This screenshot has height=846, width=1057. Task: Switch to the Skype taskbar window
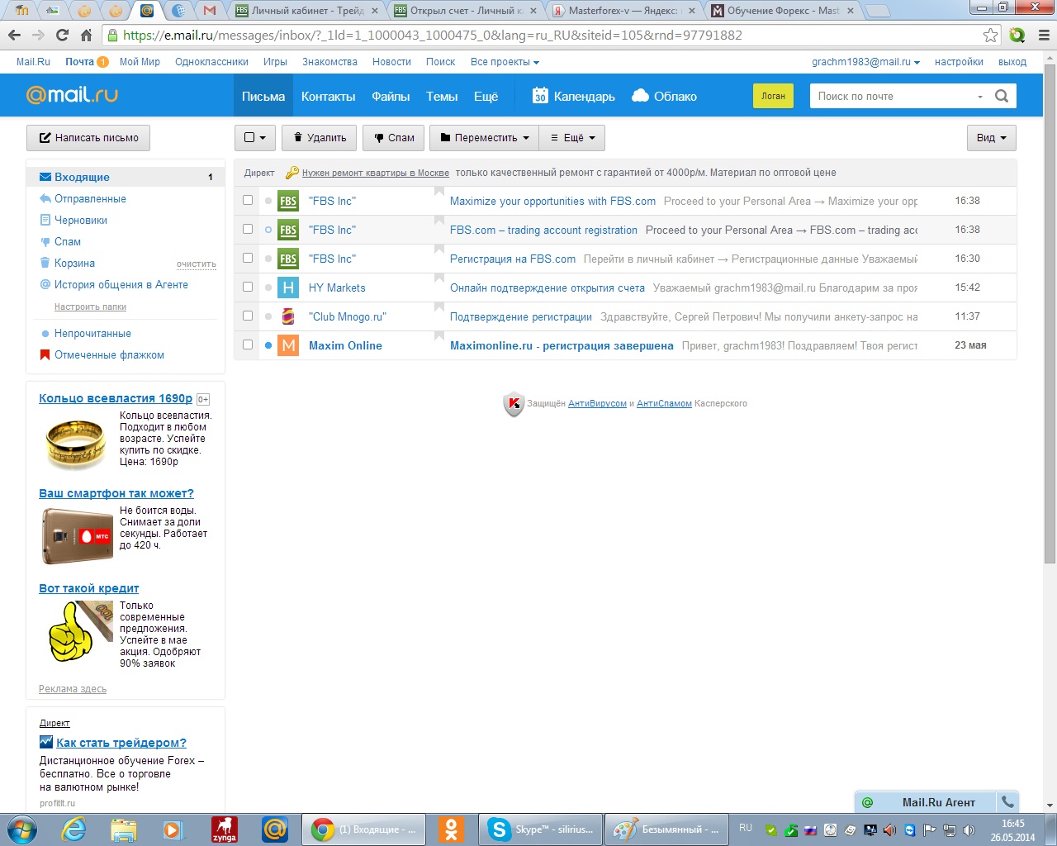(x=541, y=829)
